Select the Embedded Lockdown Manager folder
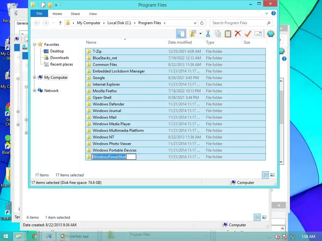Image resolution: width=322 pixels, height=241 pixels. pyautogui.click(x=175, y=71)
